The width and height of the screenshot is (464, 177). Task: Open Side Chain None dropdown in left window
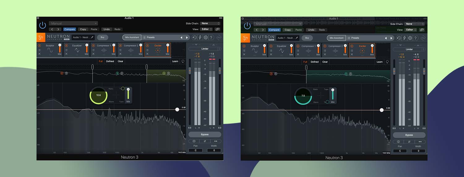click(x=210, y=23)
